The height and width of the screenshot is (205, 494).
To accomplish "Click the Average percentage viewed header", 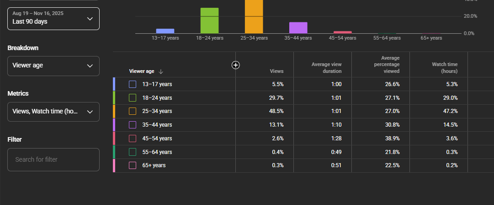I will tap(391, 65).
